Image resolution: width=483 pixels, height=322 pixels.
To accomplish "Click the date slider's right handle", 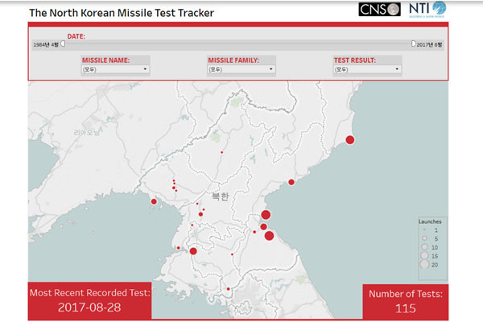I will [414, 43].
